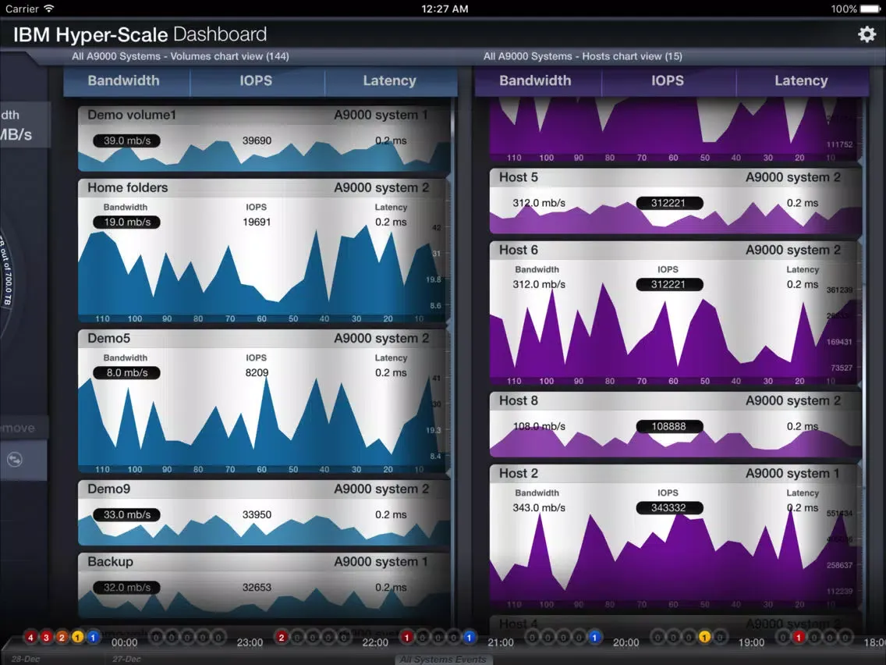Tap the 32.0 mb/s bandwidth pill
The height and width of the screenshot is (665, 886).
pyautogui.click(x=126, y=588)
